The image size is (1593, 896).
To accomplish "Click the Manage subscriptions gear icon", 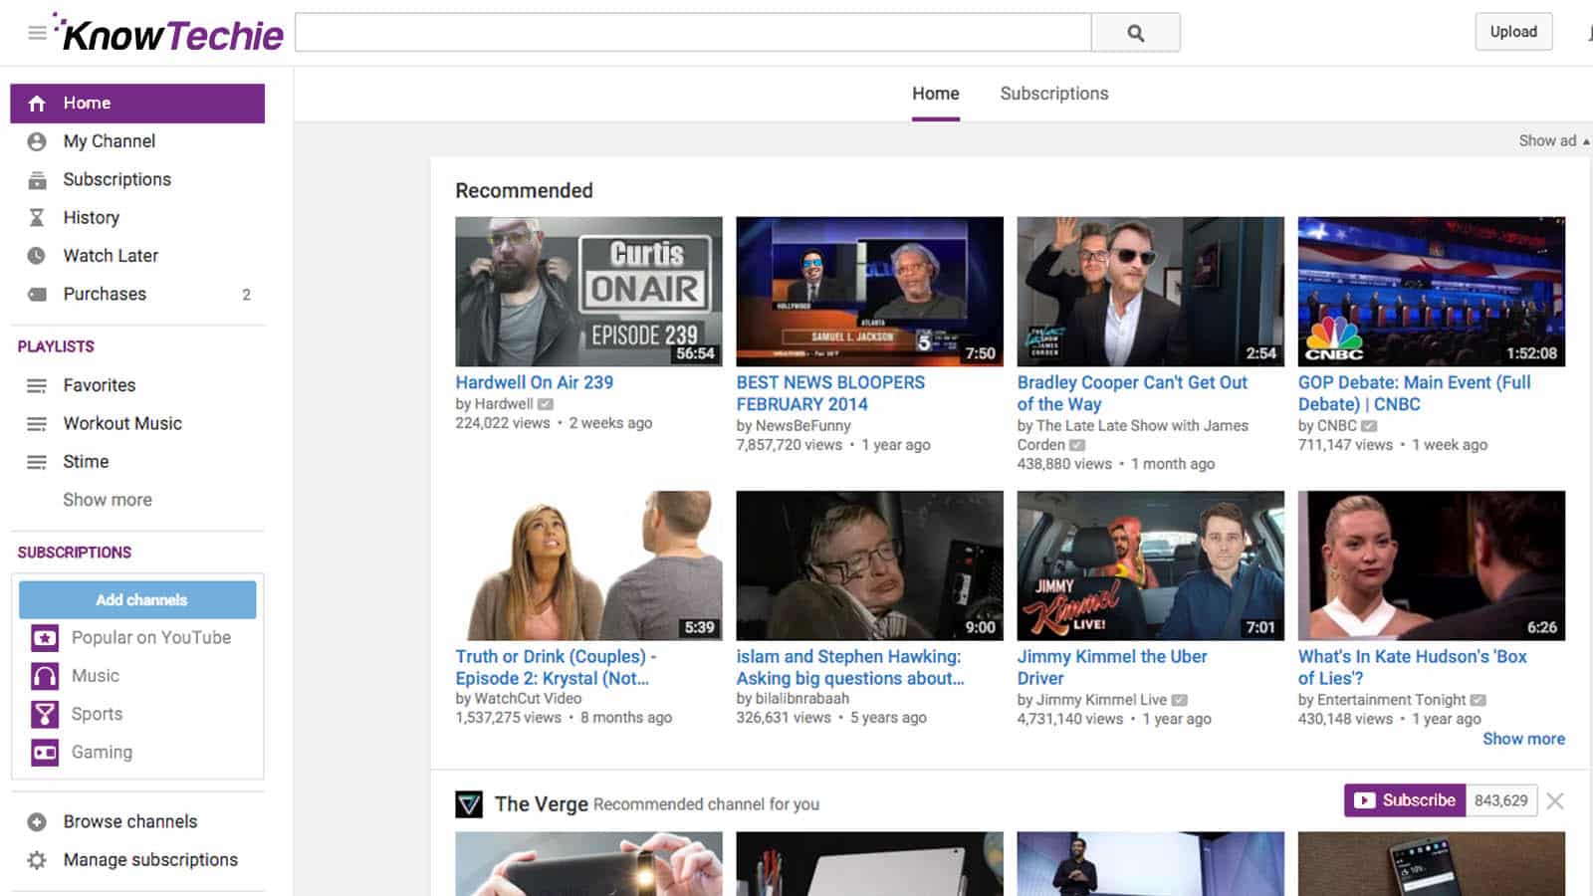I will [37, 860].
